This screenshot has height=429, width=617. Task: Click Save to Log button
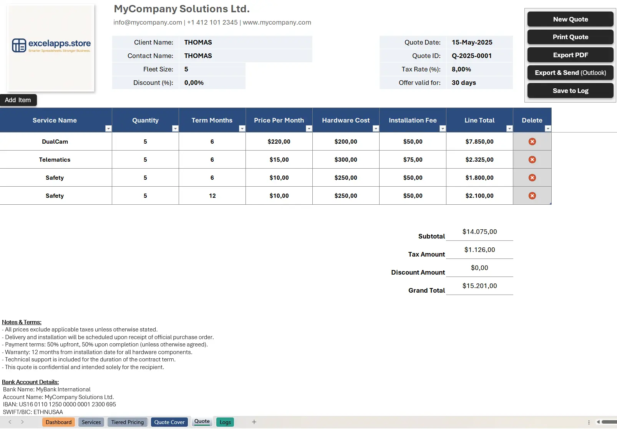pyautogui.click(x=570, y=91)
